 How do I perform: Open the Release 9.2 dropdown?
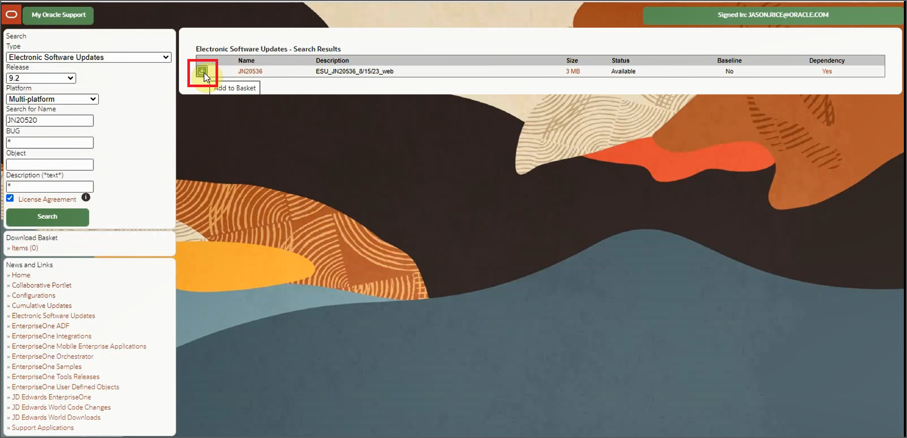click(41, 78)
